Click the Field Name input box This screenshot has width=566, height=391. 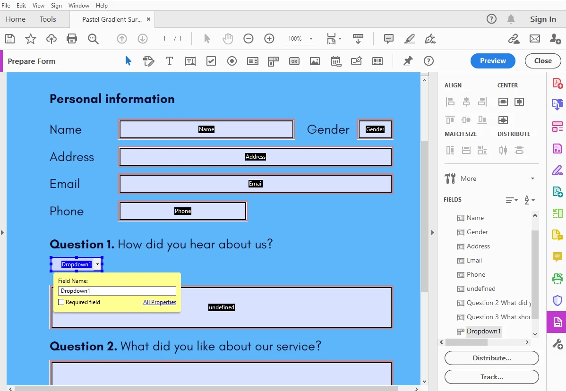point(117,291)
